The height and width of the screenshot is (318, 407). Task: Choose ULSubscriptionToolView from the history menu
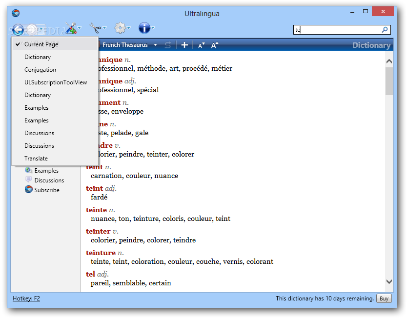click(x=55, y=82)
